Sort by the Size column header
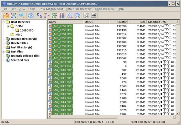Screen dimensions: 181x125 [x=137, y=22]
